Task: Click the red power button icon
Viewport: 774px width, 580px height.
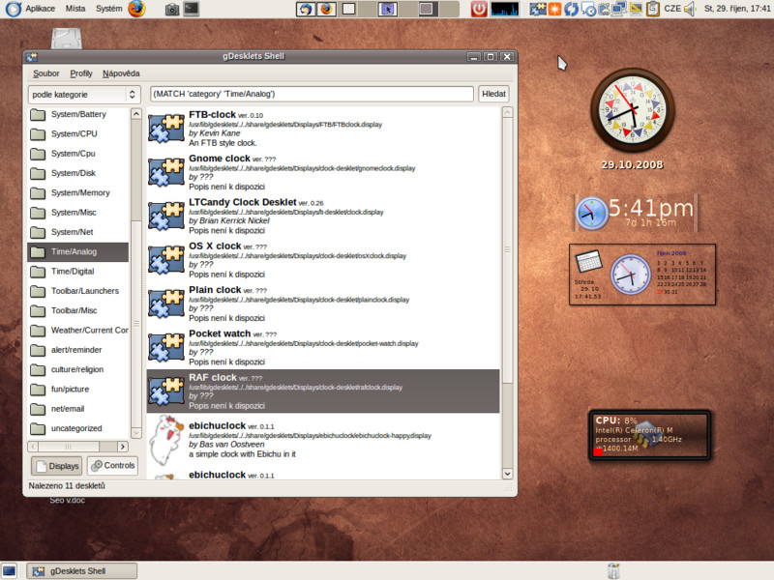Action: click(479, 9)
